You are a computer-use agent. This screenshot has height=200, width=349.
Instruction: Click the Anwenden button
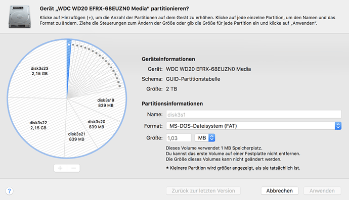pyautogui.click(x=322, y=191)
